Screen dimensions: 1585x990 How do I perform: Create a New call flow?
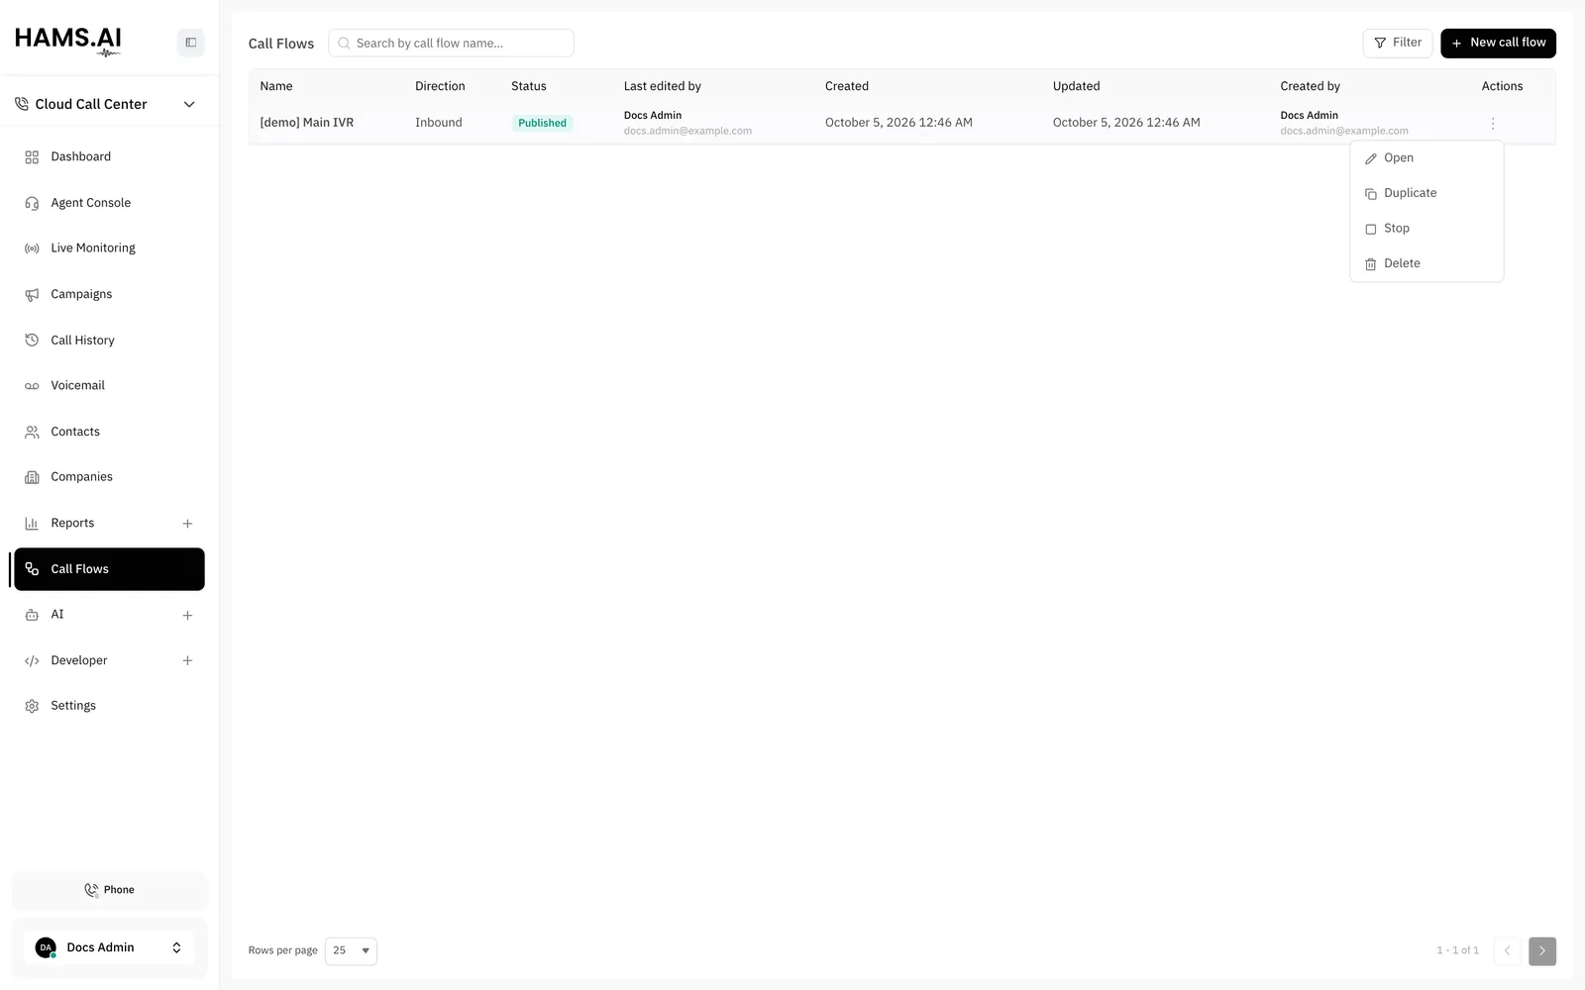coord(1498,43)
